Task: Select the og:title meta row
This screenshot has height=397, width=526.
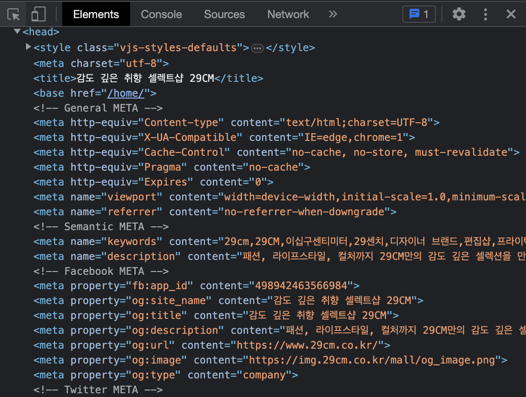Action: (x=216, y=315)
